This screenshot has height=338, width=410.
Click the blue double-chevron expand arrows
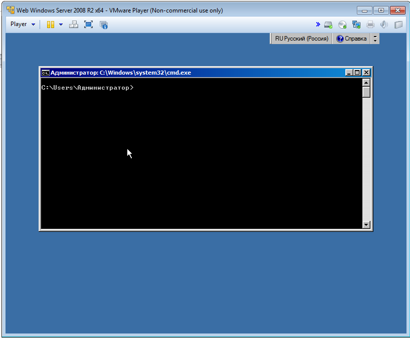[318, 25]
